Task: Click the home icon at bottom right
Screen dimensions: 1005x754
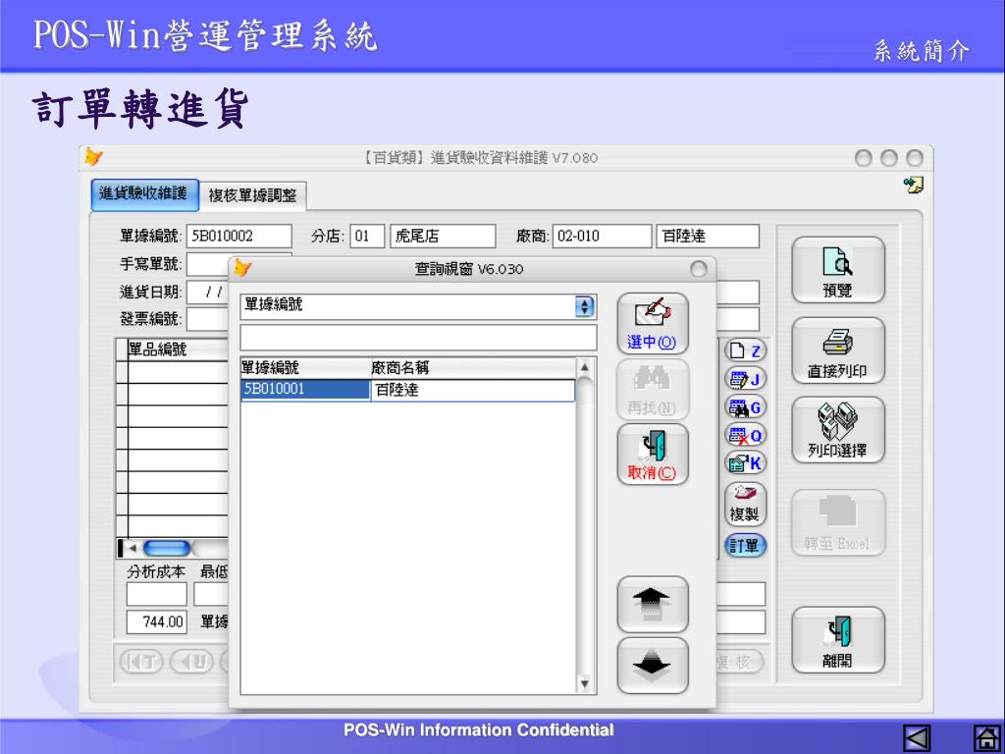Action: 986,738
